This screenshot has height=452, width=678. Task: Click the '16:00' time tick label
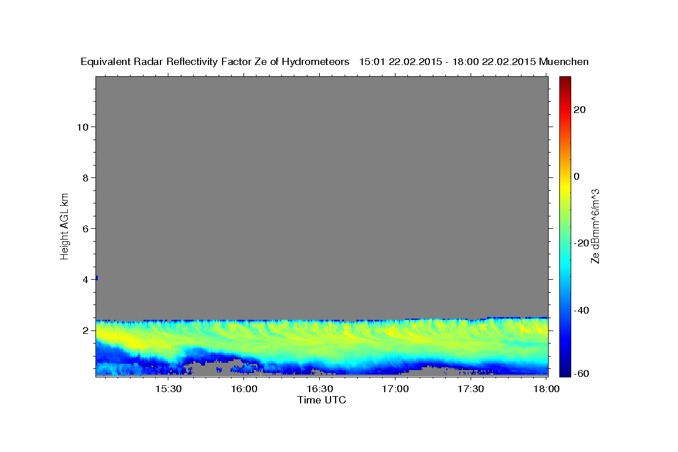tap(244, 389)
